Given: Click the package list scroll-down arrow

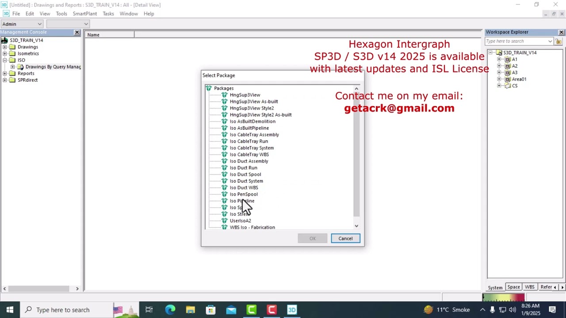Looking at the screenshot, I should pyautogui.click(x=356, y=226).
